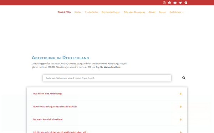Click question 'Was kostet eine Abtreibung?'
This screenshot has width=214, height=133.
47,94
